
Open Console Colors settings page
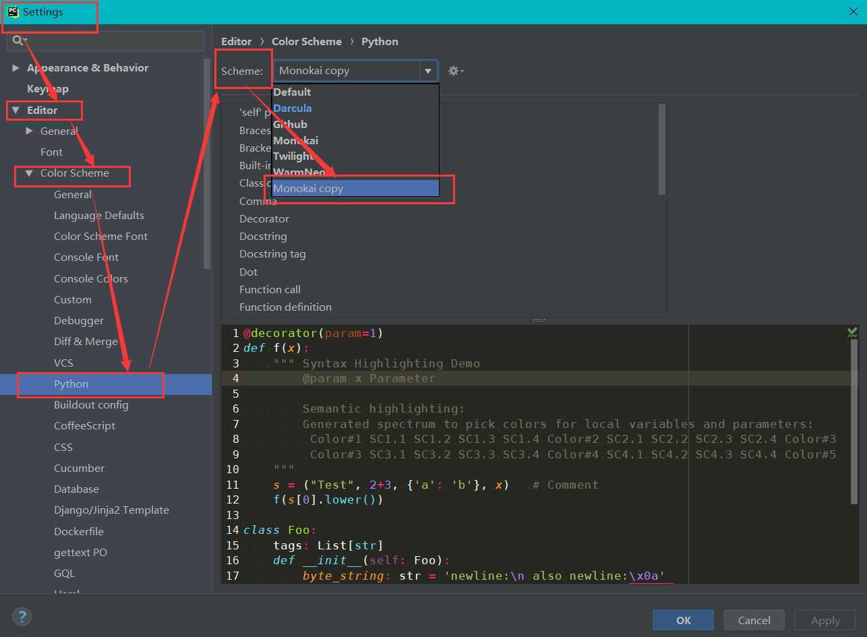point(90,278)
